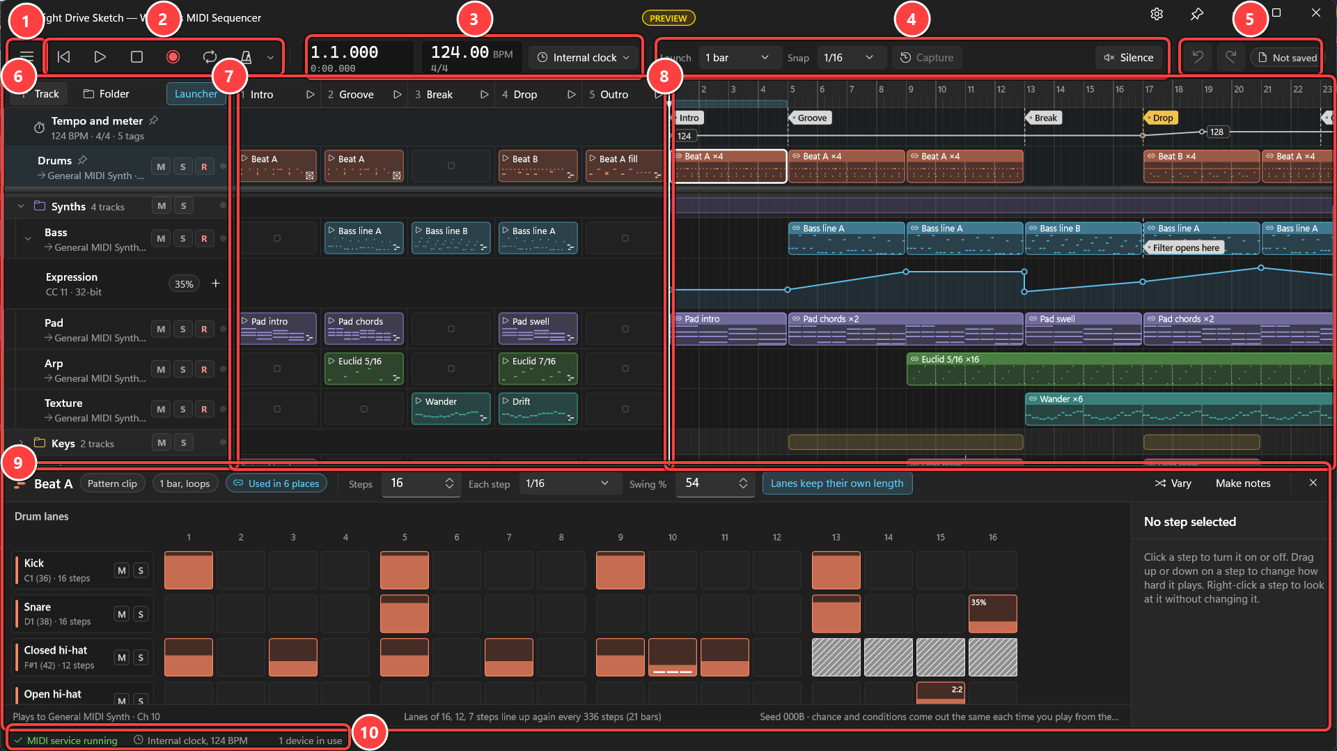Redo the last action
The width and height of the screenshot is (1337, 751).
coord(1230,57)
